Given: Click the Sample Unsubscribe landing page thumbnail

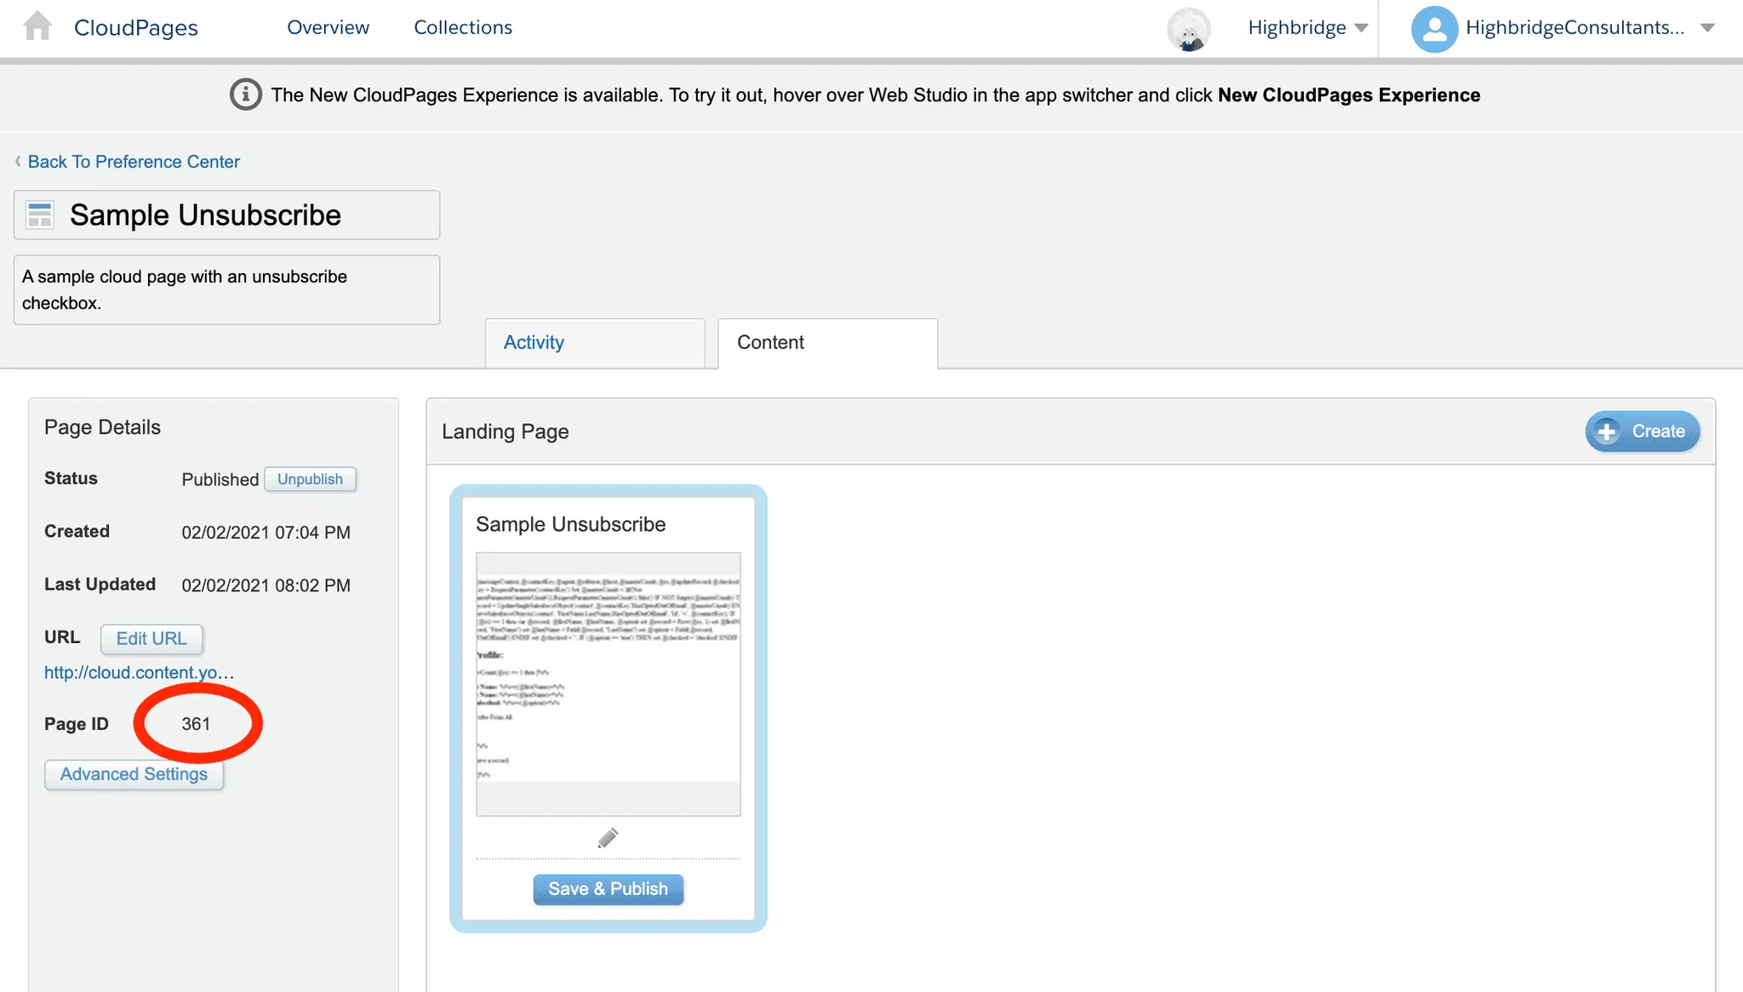Looking at the screenshot, I should (x=608, y=684).
